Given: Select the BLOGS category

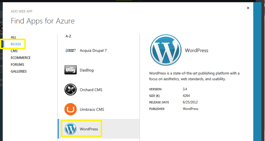Looking at the screenshot, I should point(16,44).
